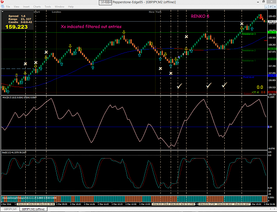Click the green '+11.4' value

(255, 92)
